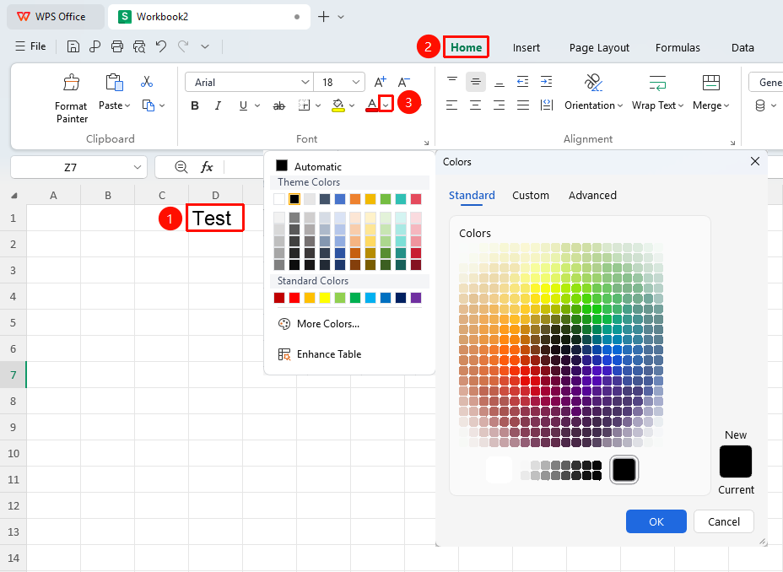Expand the underline style dropdown arrow
Viewport: 783px width, 572px height.
click(257, 105)
